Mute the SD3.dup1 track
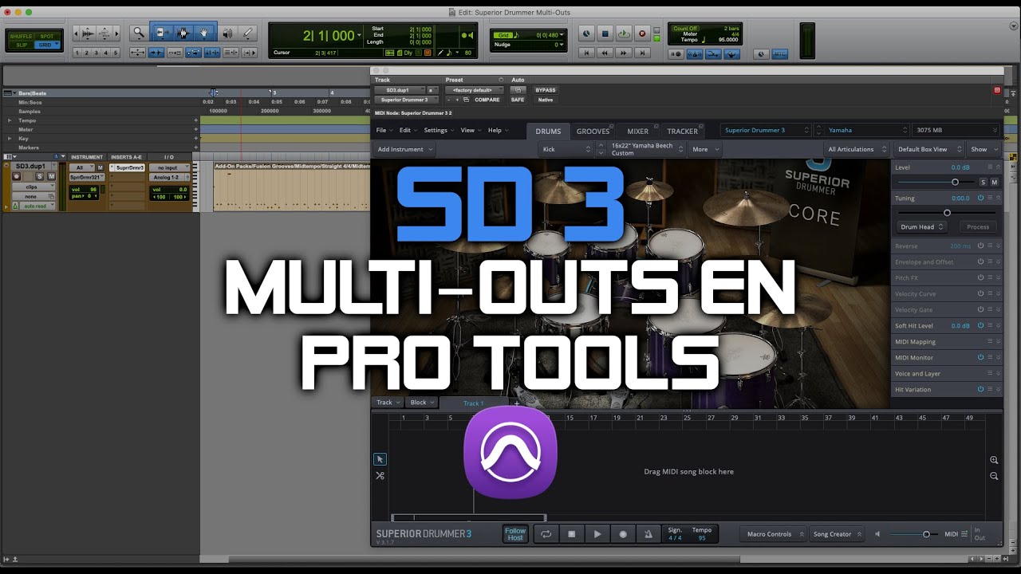 click(x=51, y=176)
